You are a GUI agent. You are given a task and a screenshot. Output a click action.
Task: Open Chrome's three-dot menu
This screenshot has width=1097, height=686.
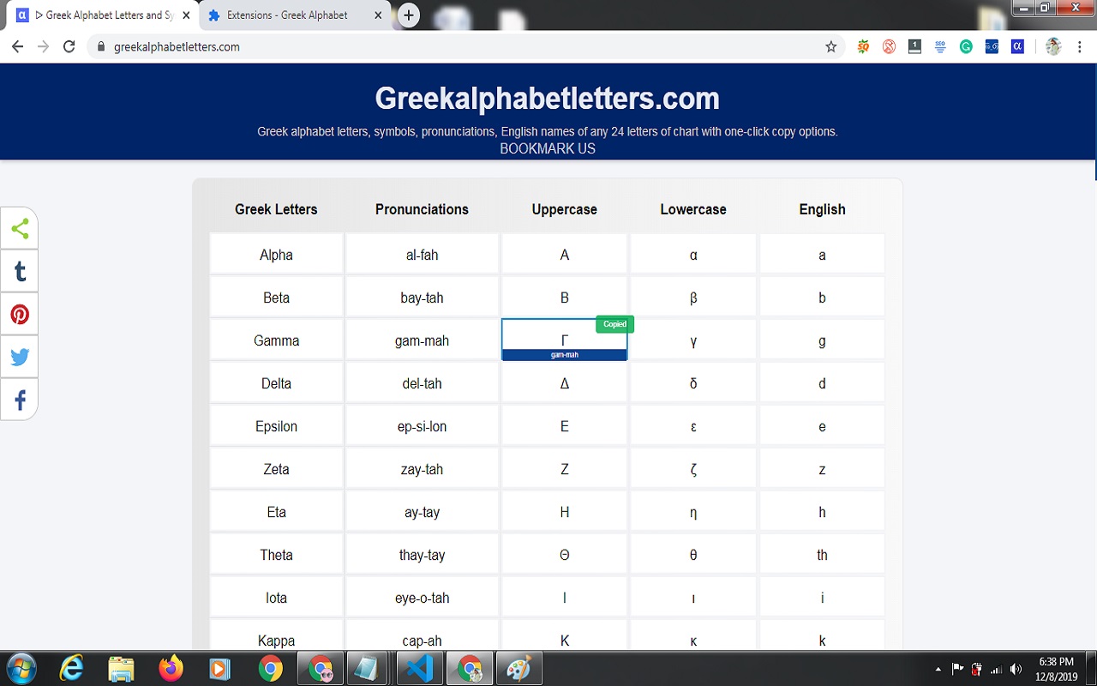[1081, 47]
